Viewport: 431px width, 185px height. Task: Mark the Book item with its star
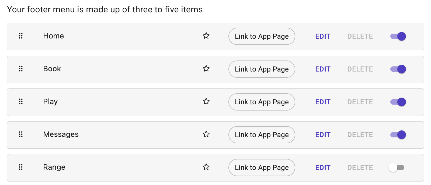tap(206, 69)
